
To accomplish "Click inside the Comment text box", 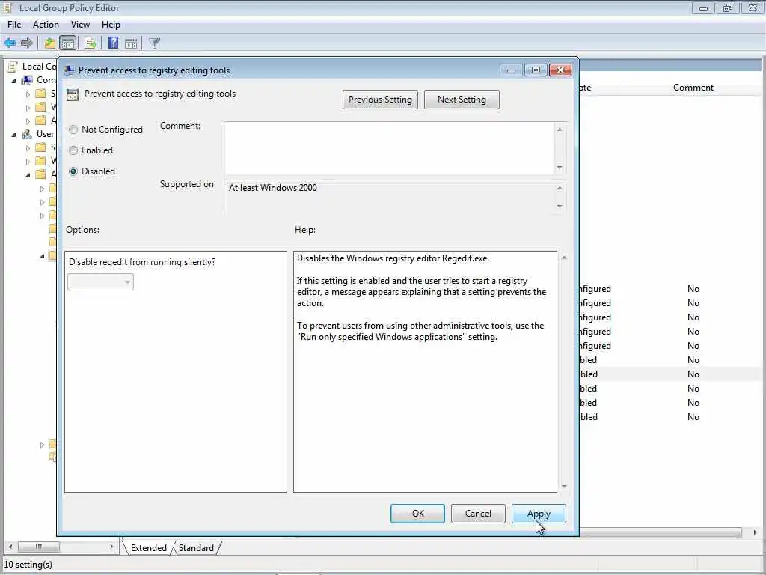I will tap(389, 148).
